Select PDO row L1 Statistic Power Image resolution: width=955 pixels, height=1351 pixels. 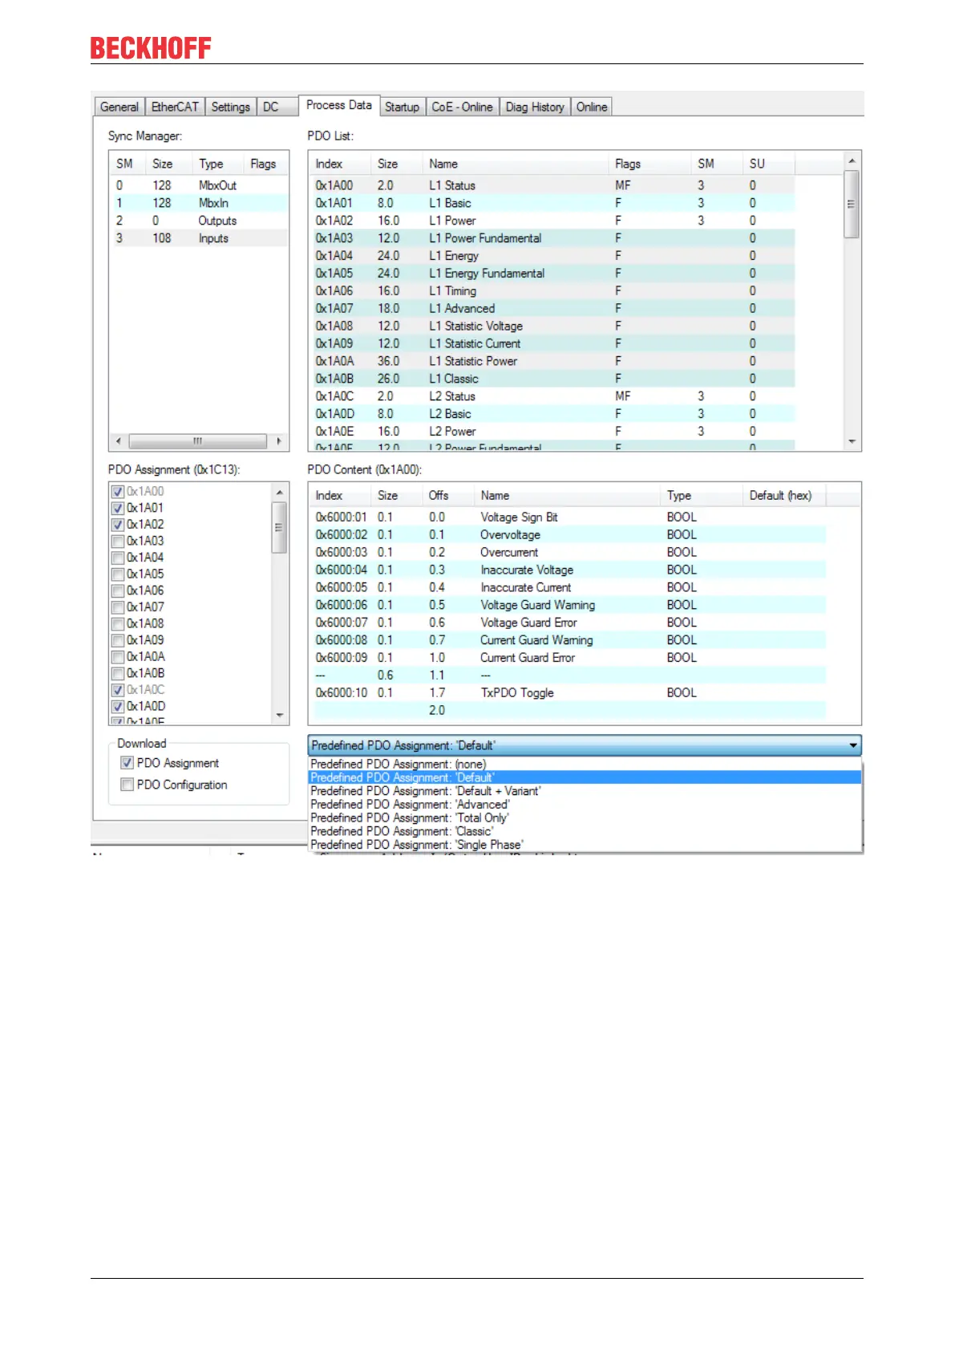pos(552,361)
